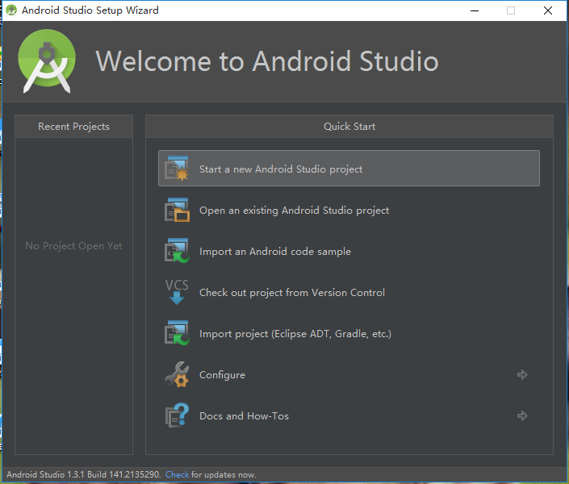Screen dimensions: 569x484
Task: Click the 'Welcome to Android Studio' heading
Action: (266, 61)
